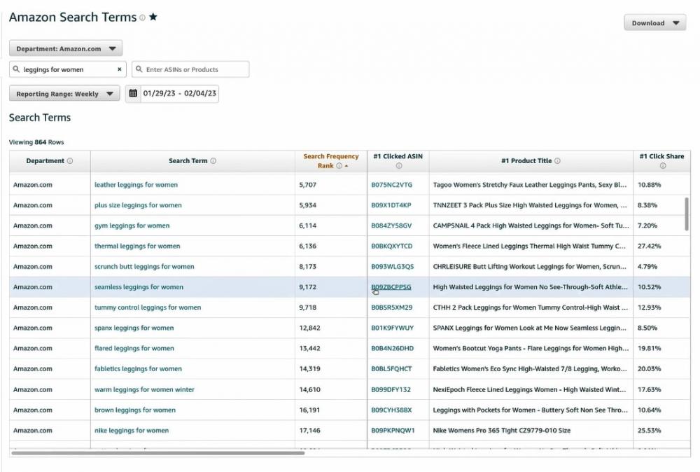Open 'brown leggings for women' link
The width and height of the screenshot is (700, 472).
(x=135, y=410)
